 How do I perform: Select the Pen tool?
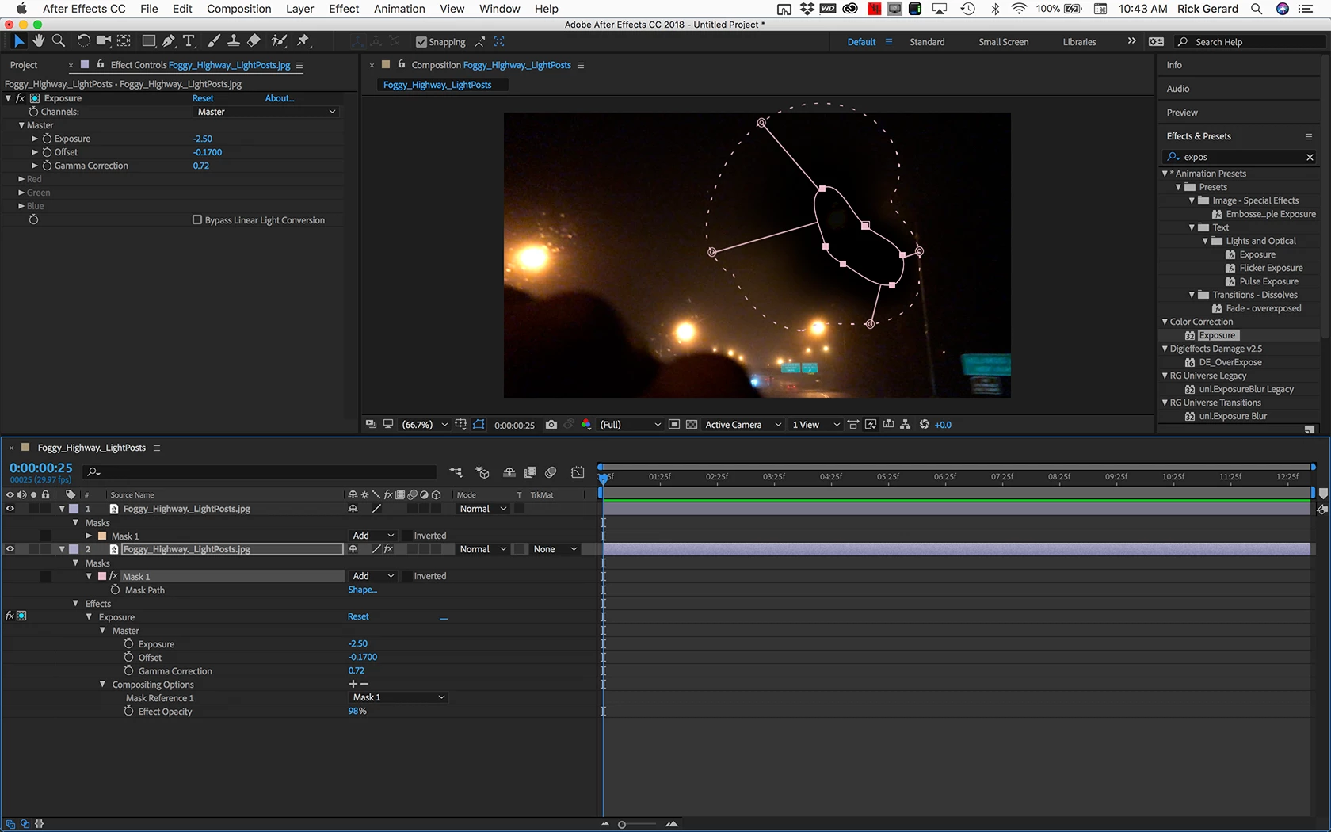[x=168, y=41]
